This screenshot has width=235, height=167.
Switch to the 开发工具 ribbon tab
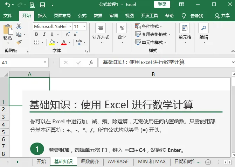(x=149, y=16)
